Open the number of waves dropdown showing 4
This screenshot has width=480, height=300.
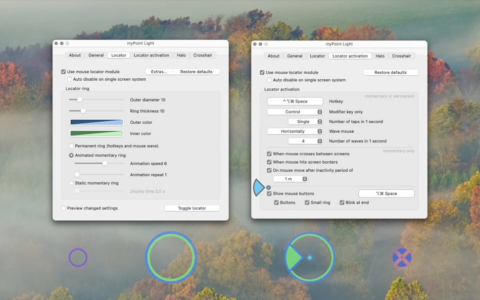tap(306, 141)
